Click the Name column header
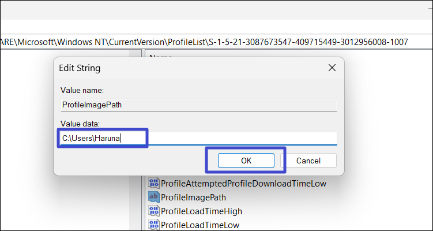The image size is (433, 231). [161, 57]
